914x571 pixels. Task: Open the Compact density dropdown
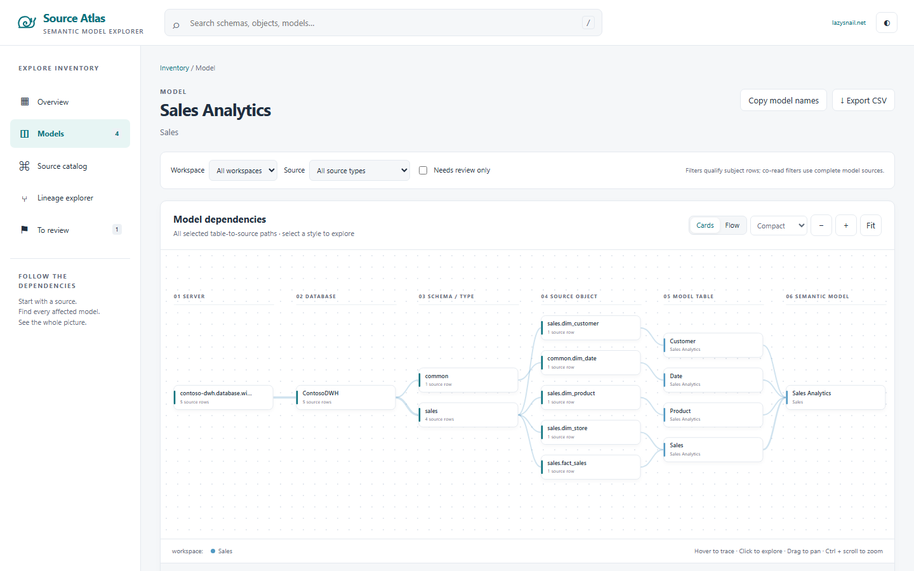point(779,225)
